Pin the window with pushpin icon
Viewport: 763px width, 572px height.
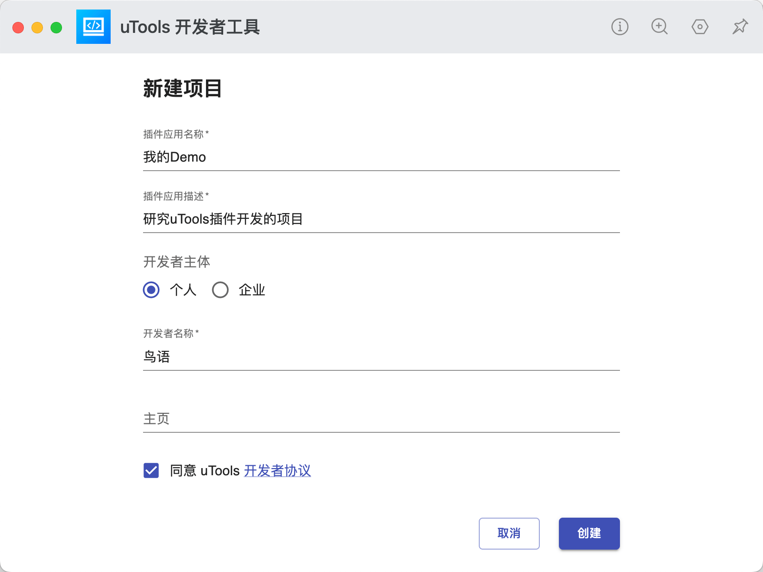[740, 27]
